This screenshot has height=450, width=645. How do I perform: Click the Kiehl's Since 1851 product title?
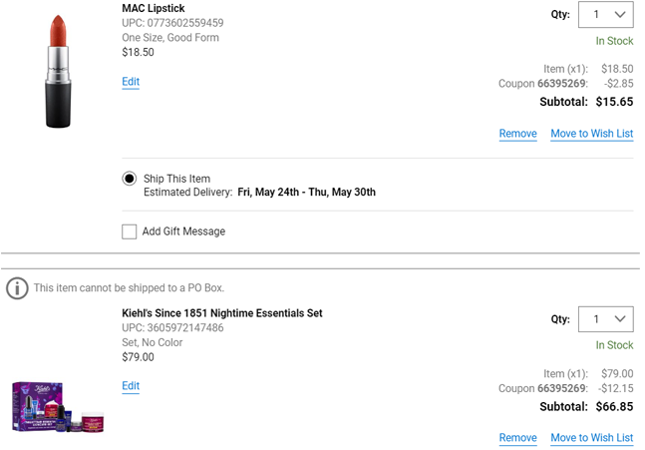click(222, 313)
